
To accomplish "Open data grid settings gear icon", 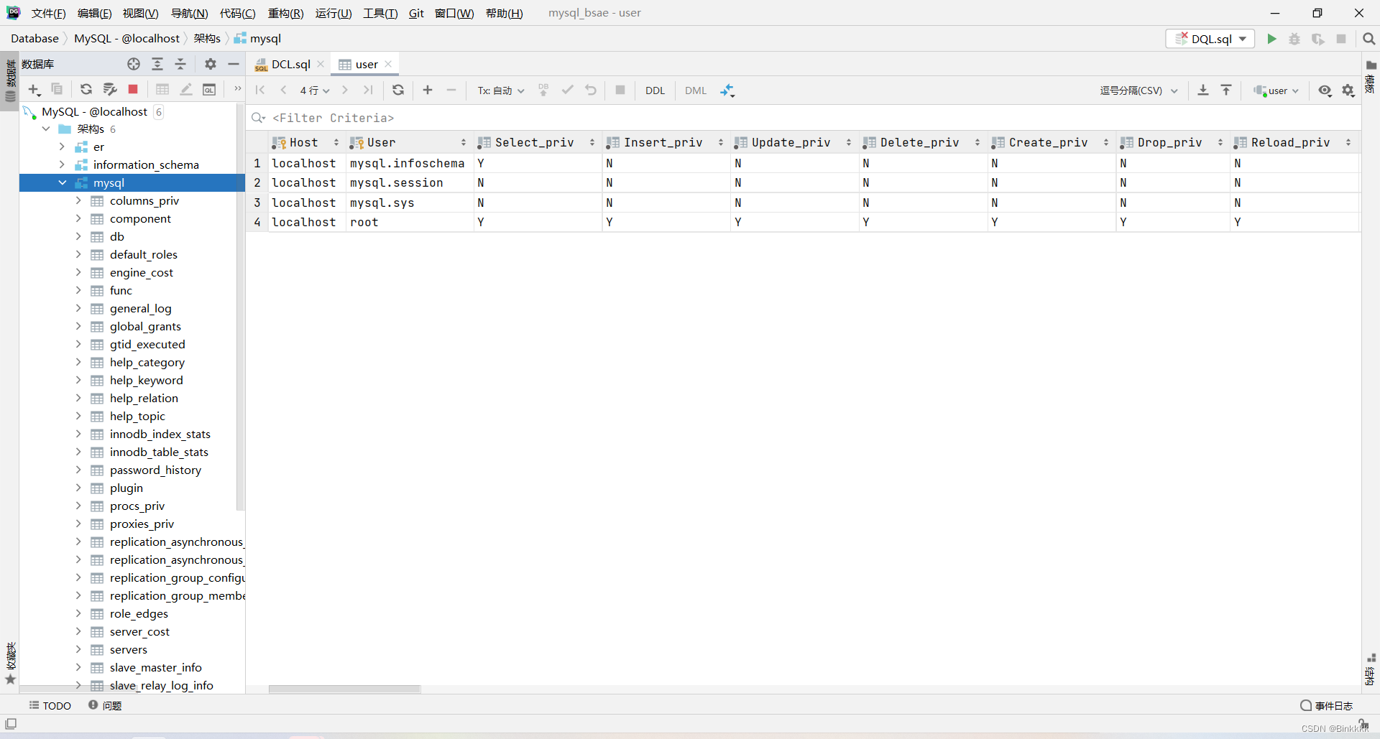I will (x=1348, y=90).
